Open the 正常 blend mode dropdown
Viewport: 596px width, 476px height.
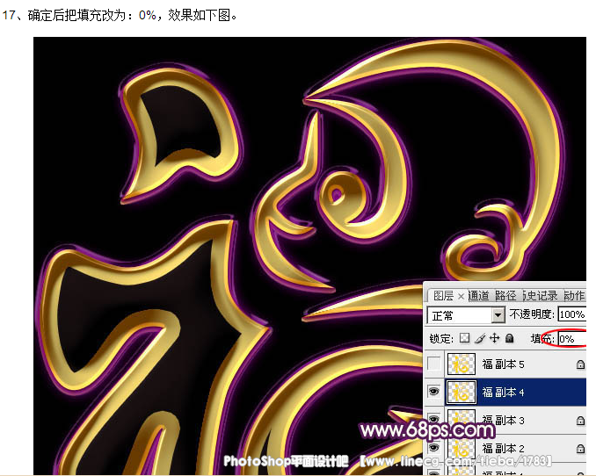tap(498, 314)
